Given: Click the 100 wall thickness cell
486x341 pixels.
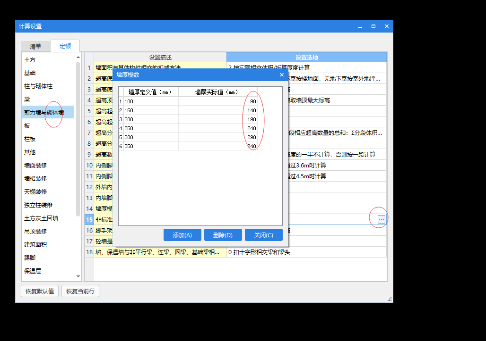Looking at the screenshot, I should click(x=151, y=101).
